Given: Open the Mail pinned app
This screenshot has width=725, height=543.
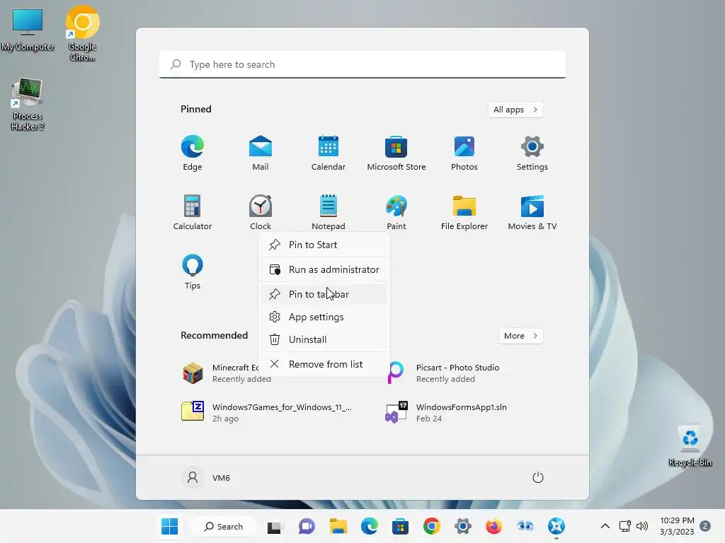Looking at the screenshot, I should pos(261,153).
